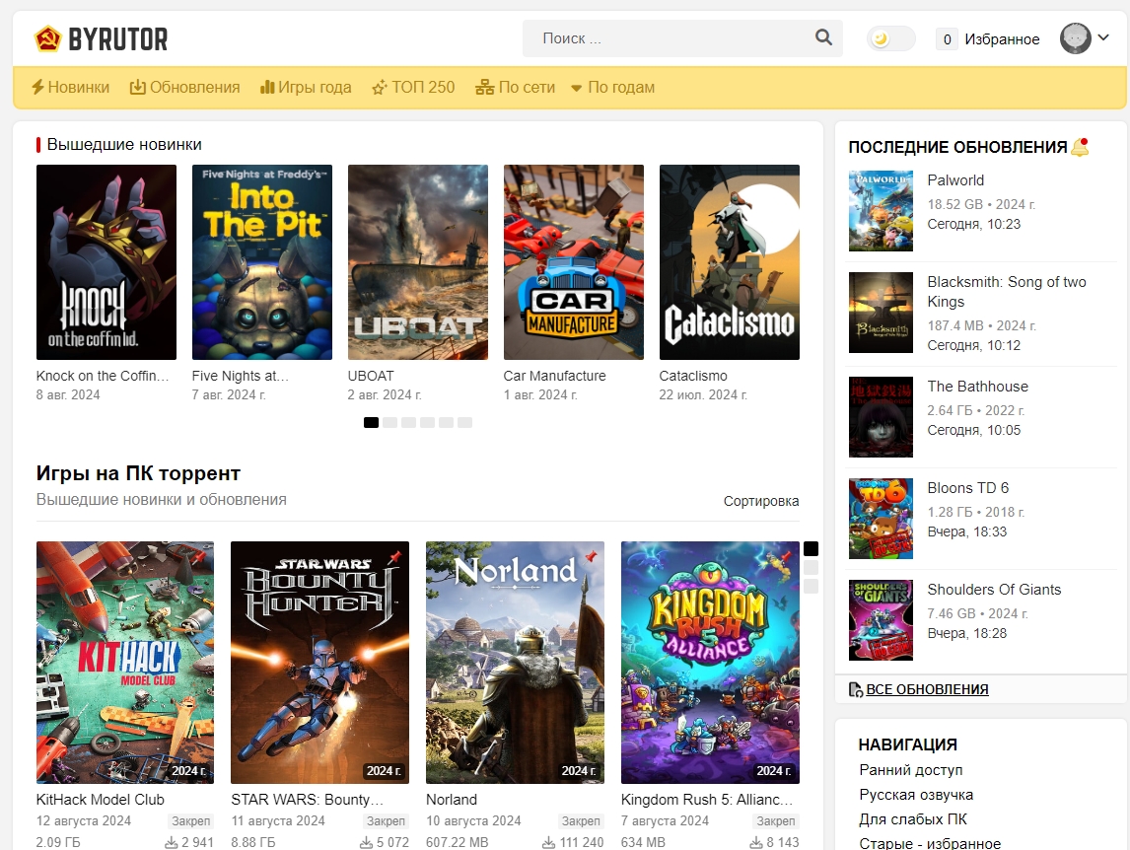This screenshot has width=1130, height=850.
Task: Click the Cataclismo title link
Action: [x=692, y=376]
